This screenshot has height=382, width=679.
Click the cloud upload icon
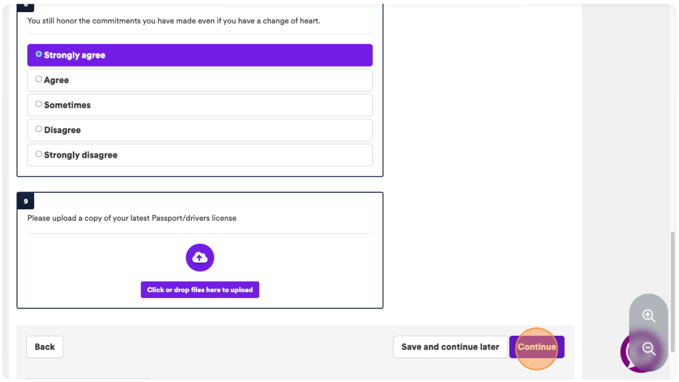(200, 258)
